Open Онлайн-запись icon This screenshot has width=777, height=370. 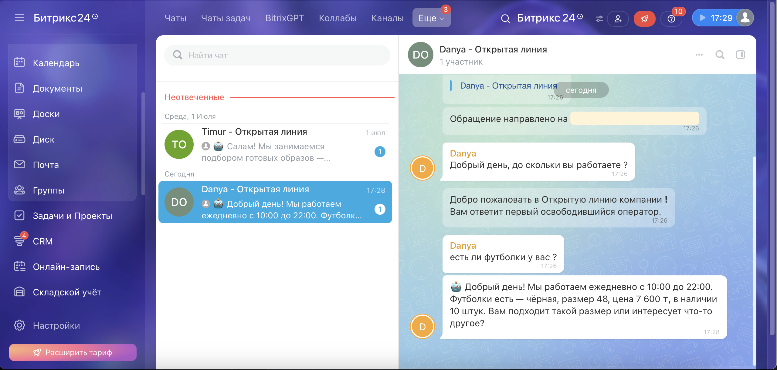[x=19, y=267]
